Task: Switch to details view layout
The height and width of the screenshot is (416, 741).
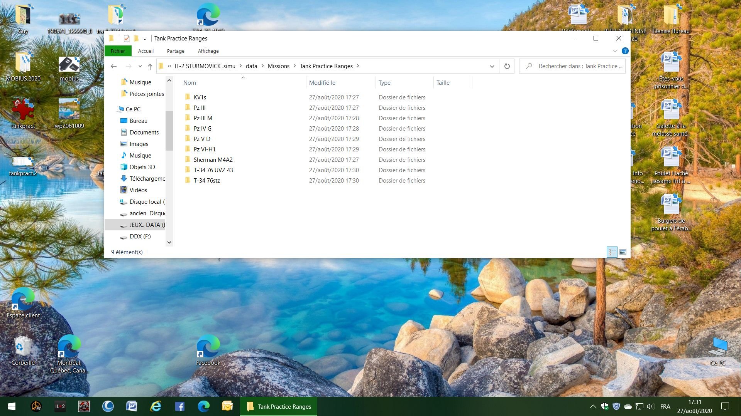Action: coord(612,252)
